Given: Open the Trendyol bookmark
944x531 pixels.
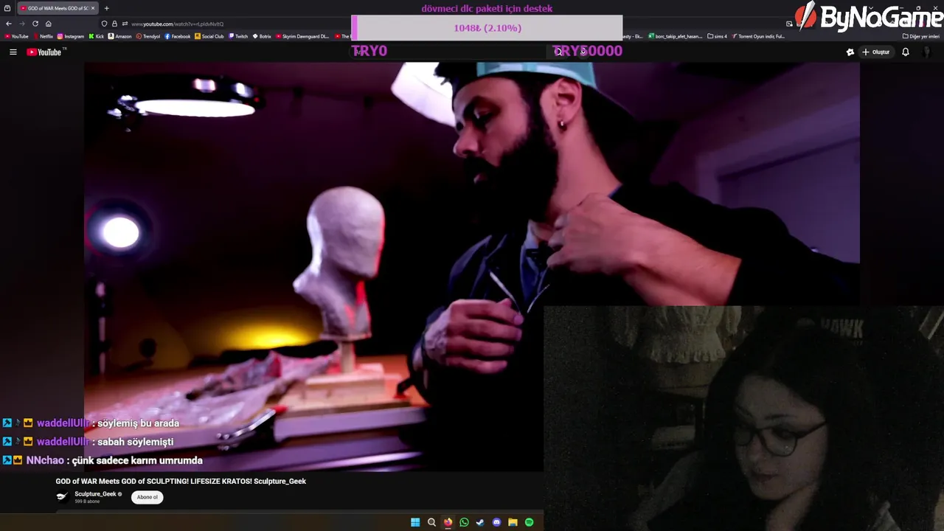Looking at the screenshot, I should click(x=148, y=36).
